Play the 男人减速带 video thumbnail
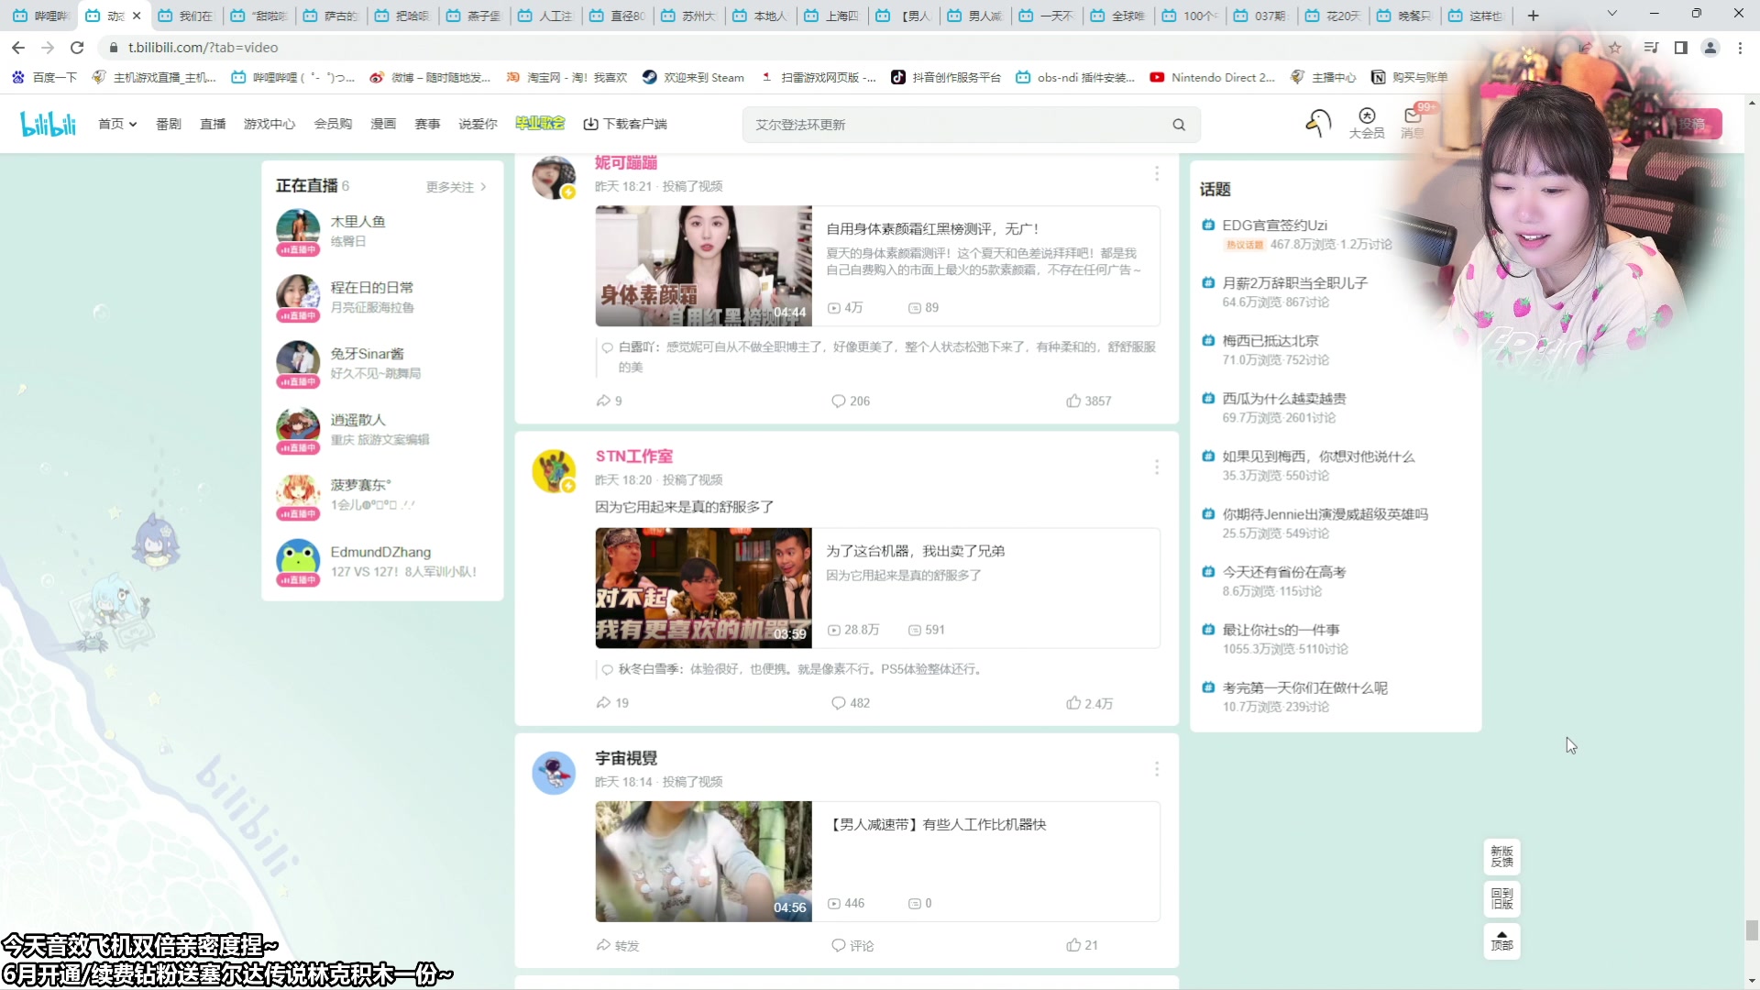This screenshot has height=990, width=1760. 703,862
